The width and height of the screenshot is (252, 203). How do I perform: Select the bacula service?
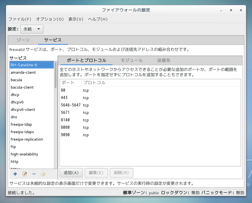[31, 80]
